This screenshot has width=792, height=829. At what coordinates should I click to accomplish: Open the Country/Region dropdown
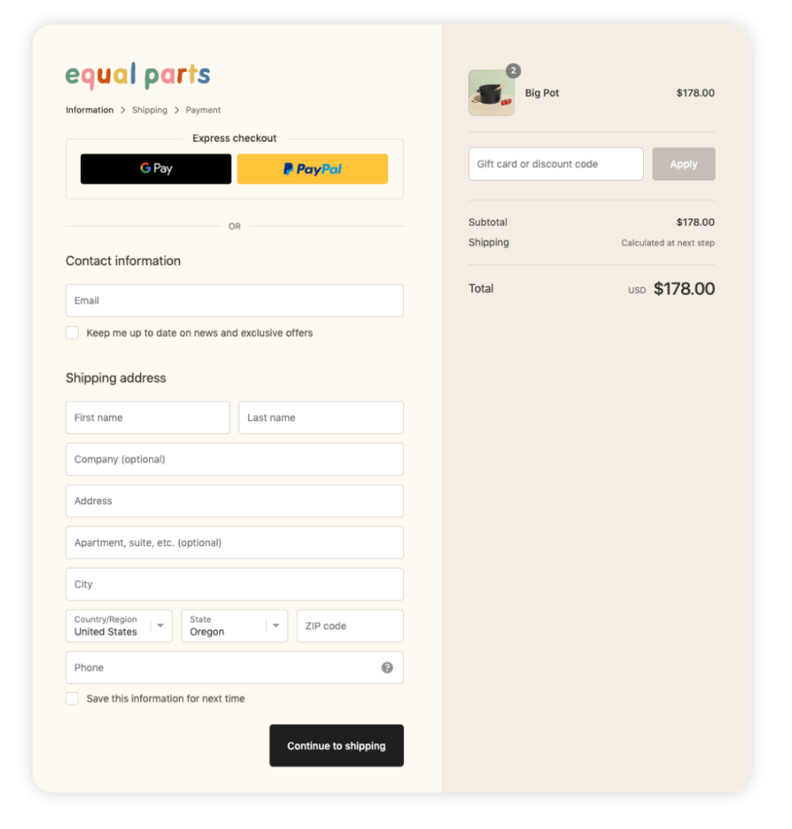click(119, 626)
